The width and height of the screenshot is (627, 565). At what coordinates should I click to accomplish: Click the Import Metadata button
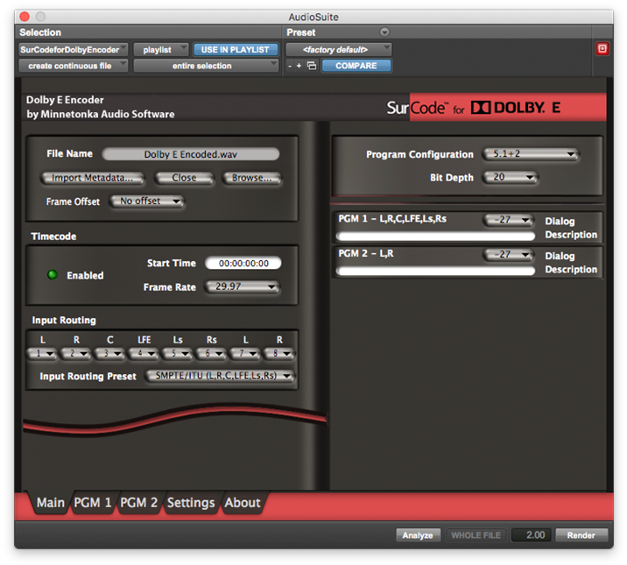(92, 178)
